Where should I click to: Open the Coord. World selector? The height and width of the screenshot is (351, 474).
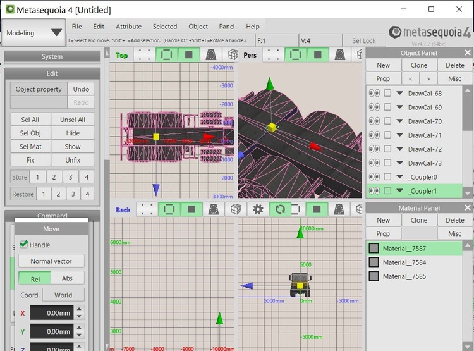(63, 295)
